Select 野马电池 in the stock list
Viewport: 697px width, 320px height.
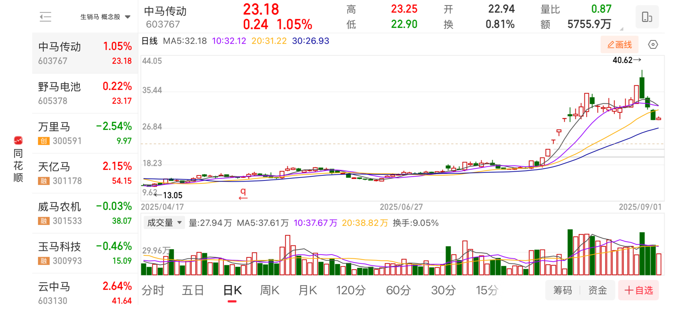[85, 93]
